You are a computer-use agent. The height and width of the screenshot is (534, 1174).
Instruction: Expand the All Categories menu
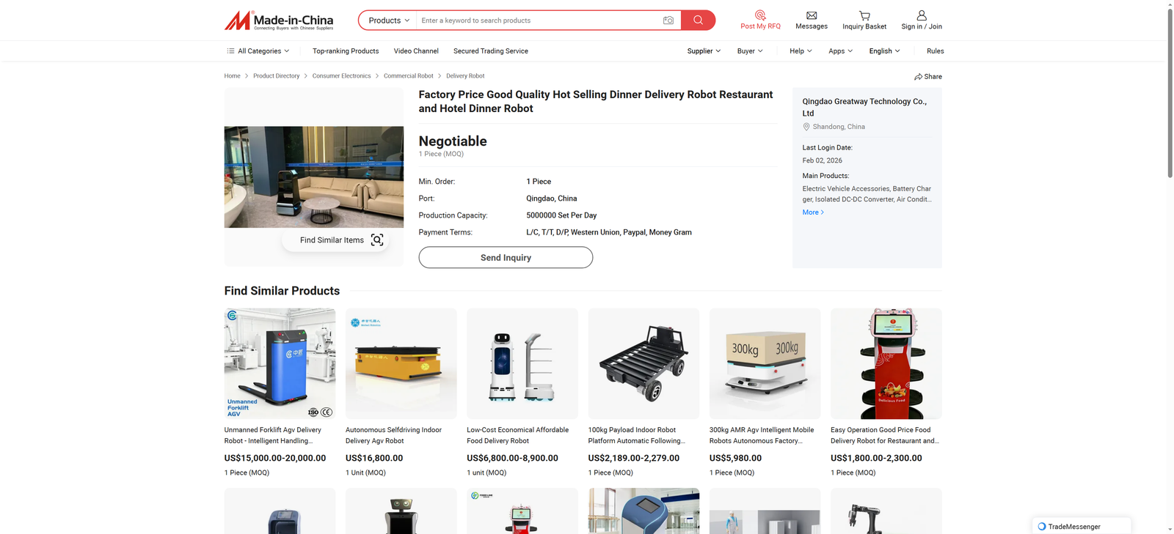point(258,51)
